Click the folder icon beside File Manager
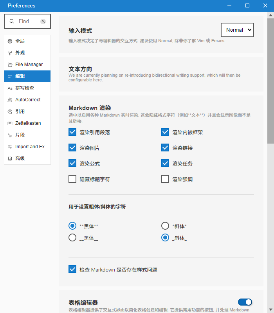Viewport: 274px width, 313px height. [x=10, y=65]
